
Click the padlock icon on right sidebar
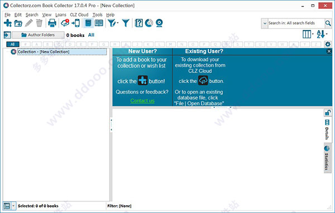pos(327,113)
